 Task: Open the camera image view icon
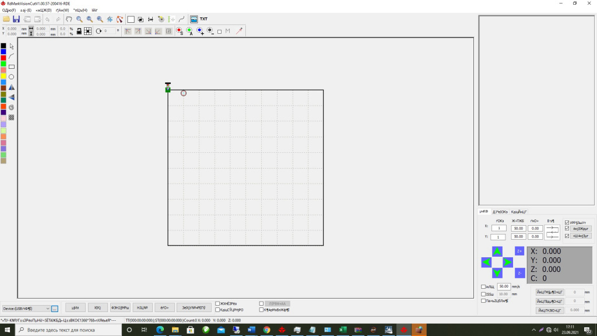click(194, 19)
